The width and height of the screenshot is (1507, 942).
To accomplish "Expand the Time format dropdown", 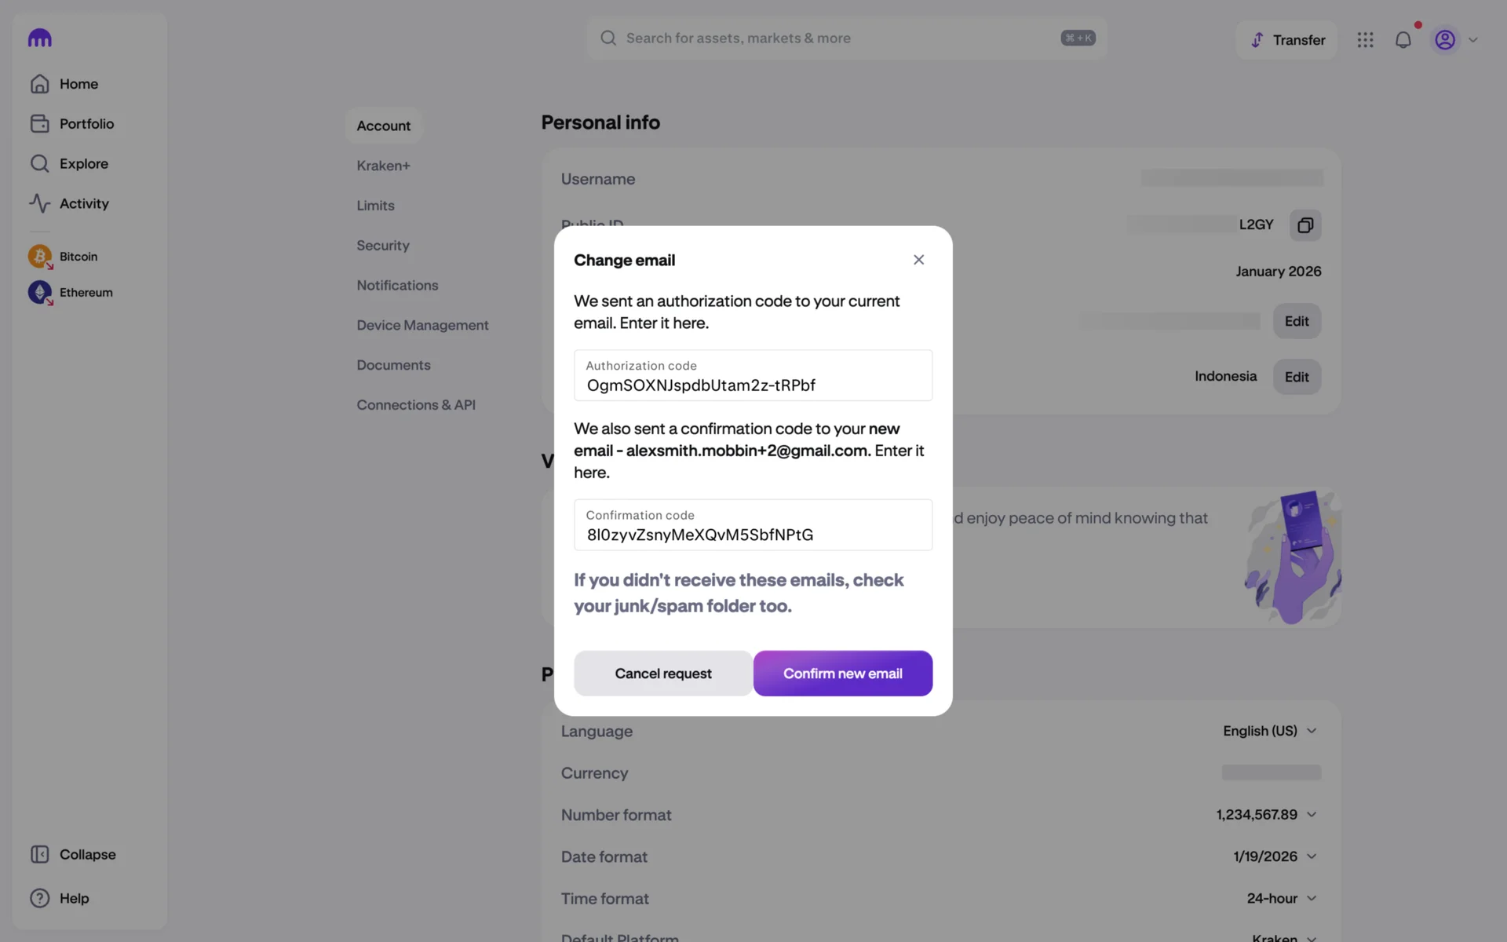I will pos(1281,898).
